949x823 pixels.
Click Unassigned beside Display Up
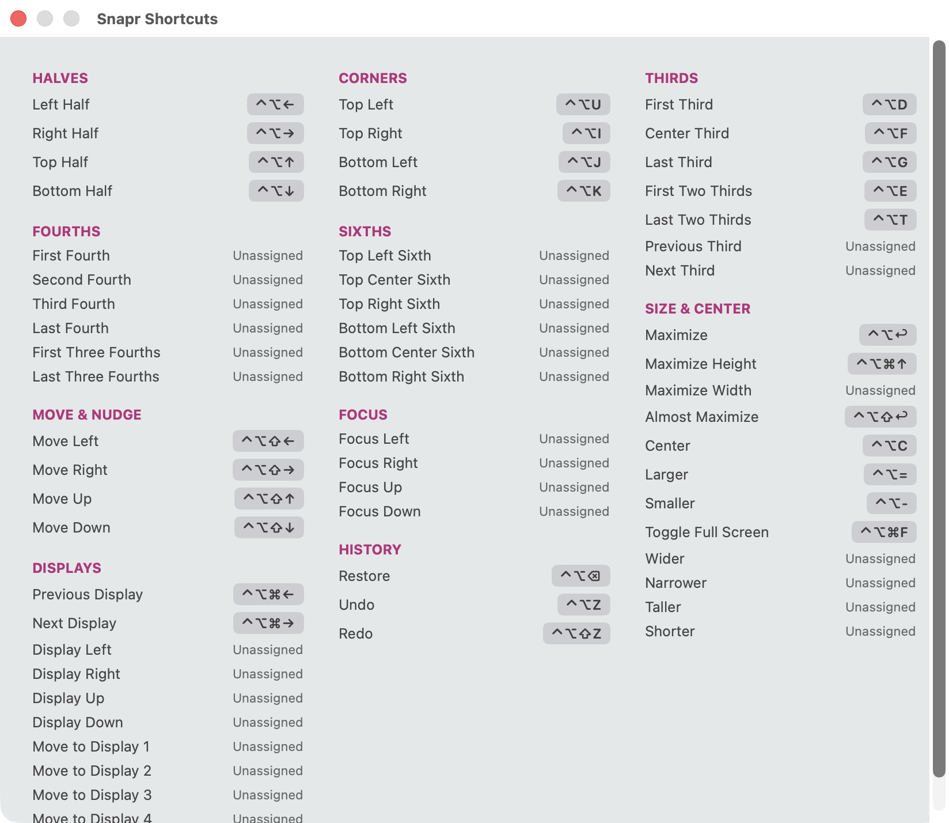[x=268, y=698]
